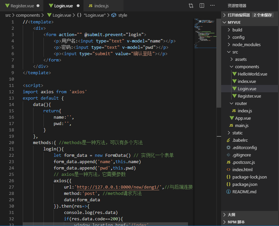Expand the node_modules folder
Viewport: 279px width, 226px height.
(246, 44)
